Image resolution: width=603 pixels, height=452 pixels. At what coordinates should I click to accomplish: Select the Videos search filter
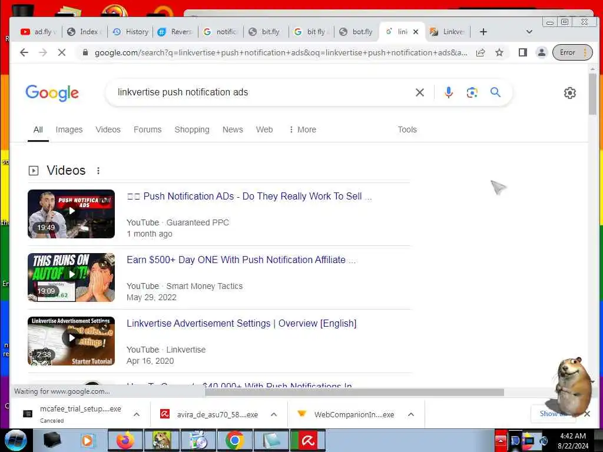point(108,129)
